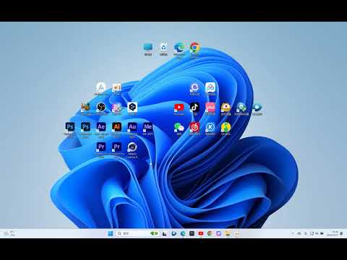Image resolution: width=347 pixels, height=260 pixels.
Task: Switch to Edge from the taskbar
Action: pyautogui.click(x=183, y=233)
